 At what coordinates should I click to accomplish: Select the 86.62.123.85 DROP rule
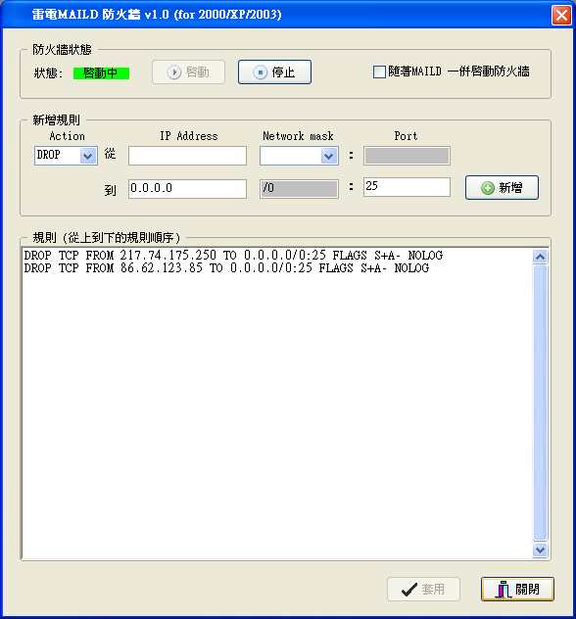pos(226,268)
